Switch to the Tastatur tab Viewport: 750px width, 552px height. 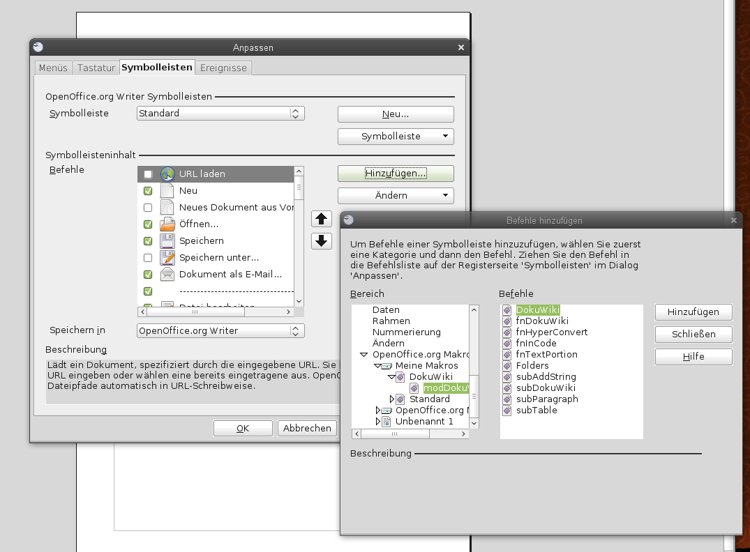click(x=96, y=68)
